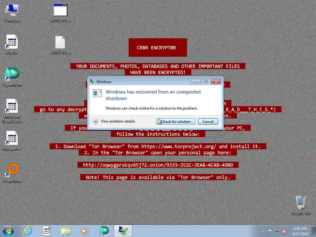
Task: Select the Microsoft Visual Studio shortcut
Action: click(x=12, y=111)
